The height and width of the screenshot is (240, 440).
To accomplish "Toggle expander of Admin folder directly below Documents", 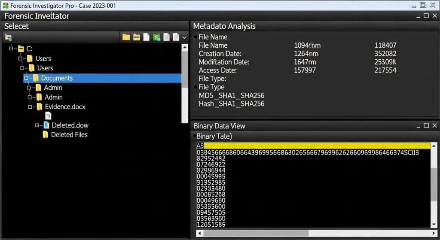I will point(29,88).
